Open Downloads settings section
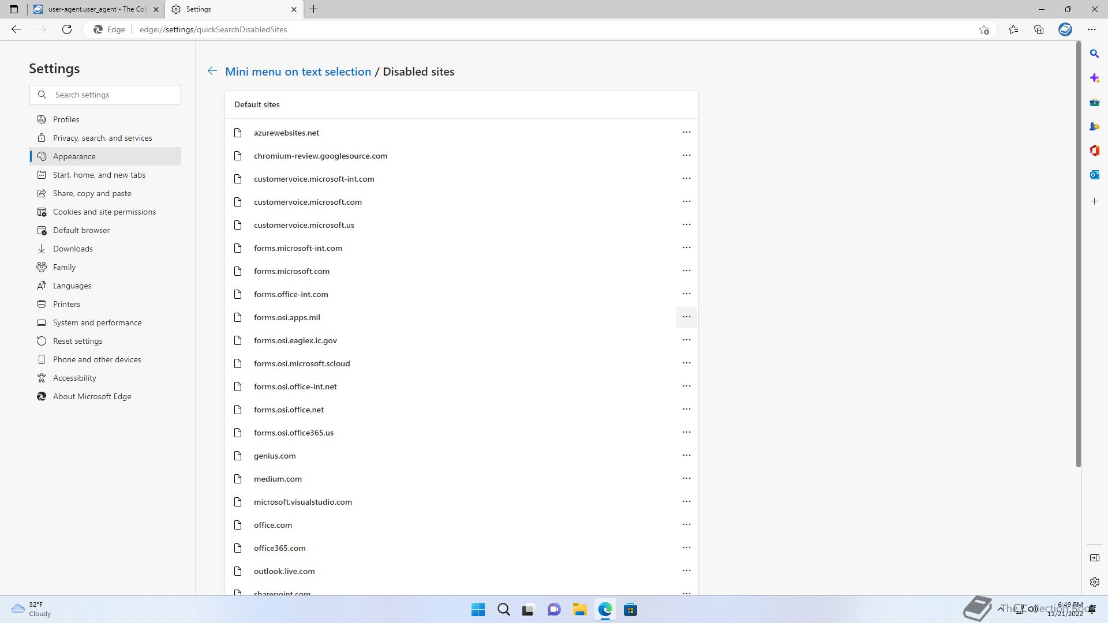The image size is (1108, 623). tap(105, 249)
